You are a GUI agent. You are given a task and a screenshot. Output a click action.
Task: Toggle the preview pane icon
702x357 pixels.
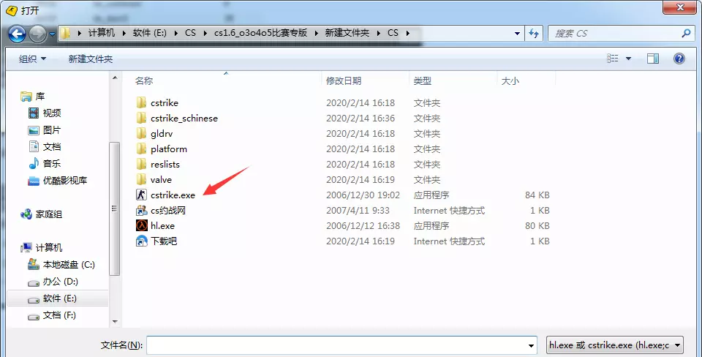[x=653, y=59]
